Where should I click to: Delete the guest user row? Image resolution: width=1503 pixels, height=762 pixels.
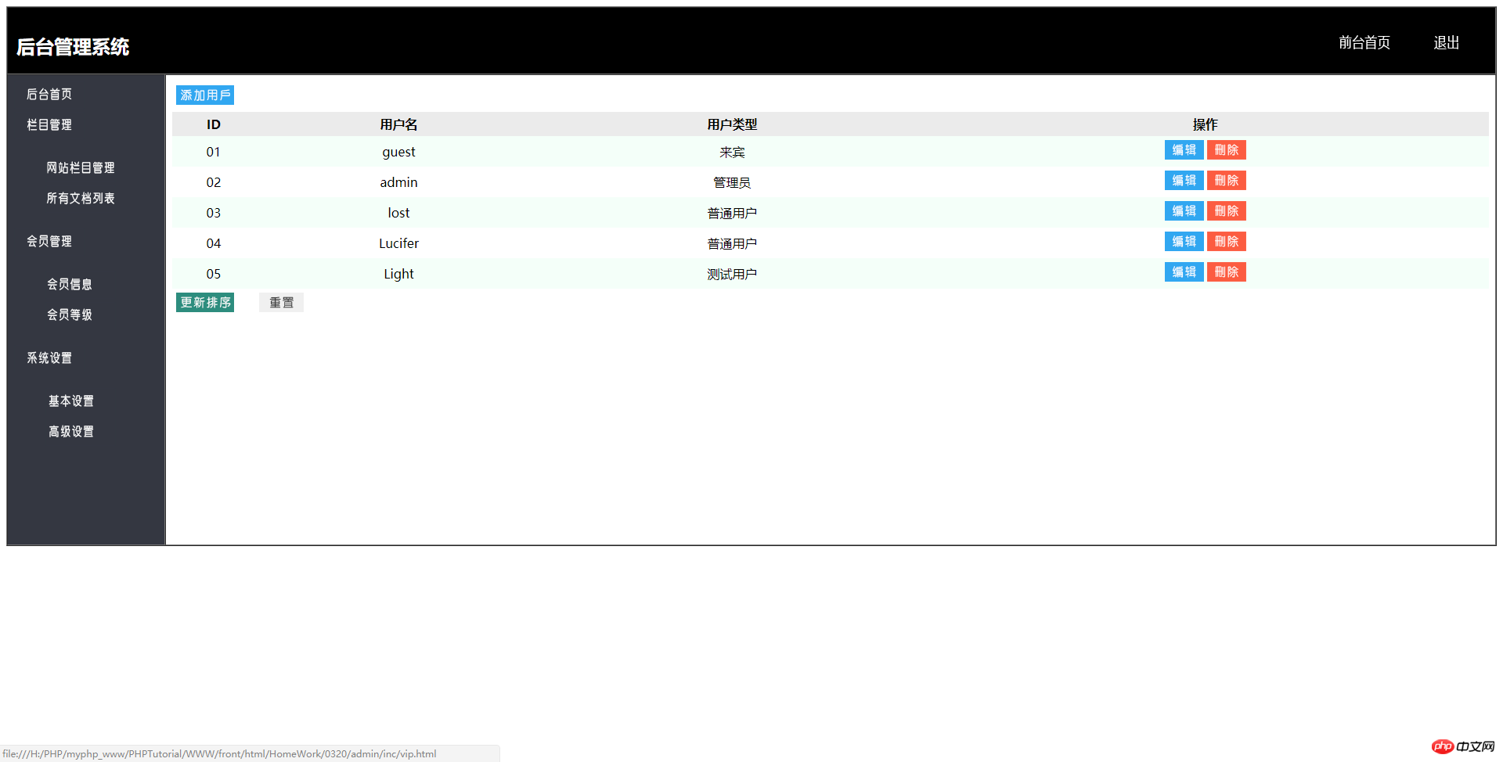coord(1226,150)
